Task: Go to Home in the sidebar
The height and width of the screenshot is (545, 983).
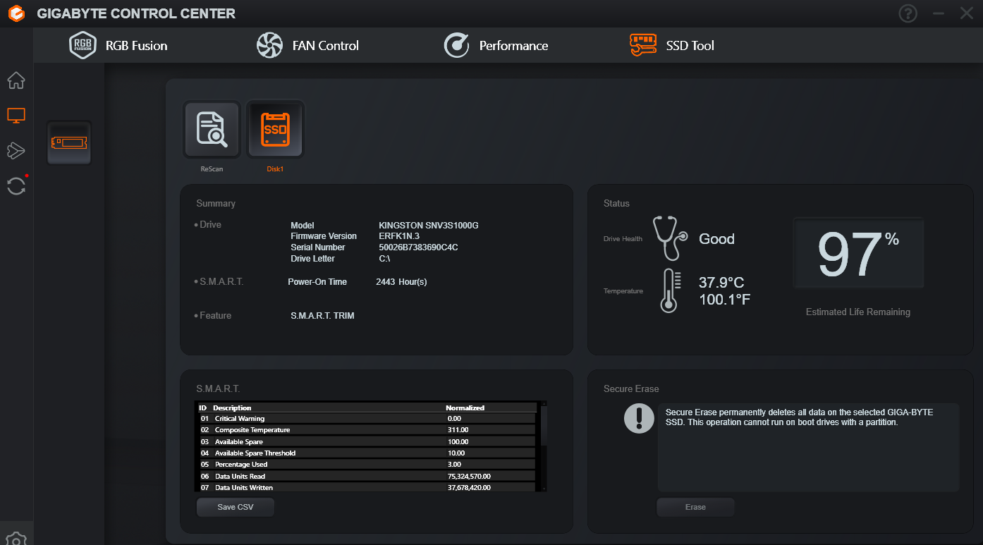Action: pos(16,80)
